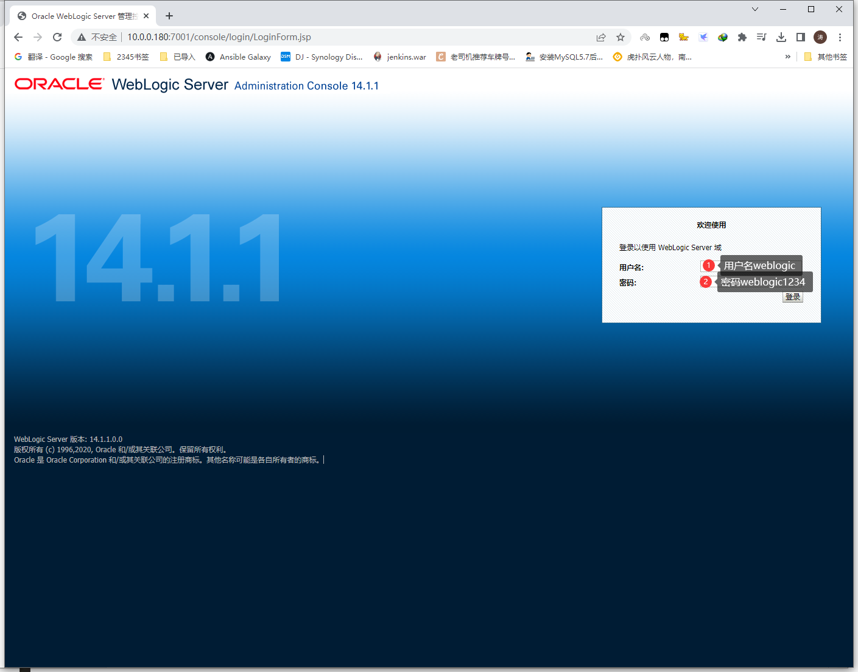This screenshot has width=858, height=672.
Task: Open the jenkins.war bookmark
Action: pyautogui.click(x=399, y=57)
